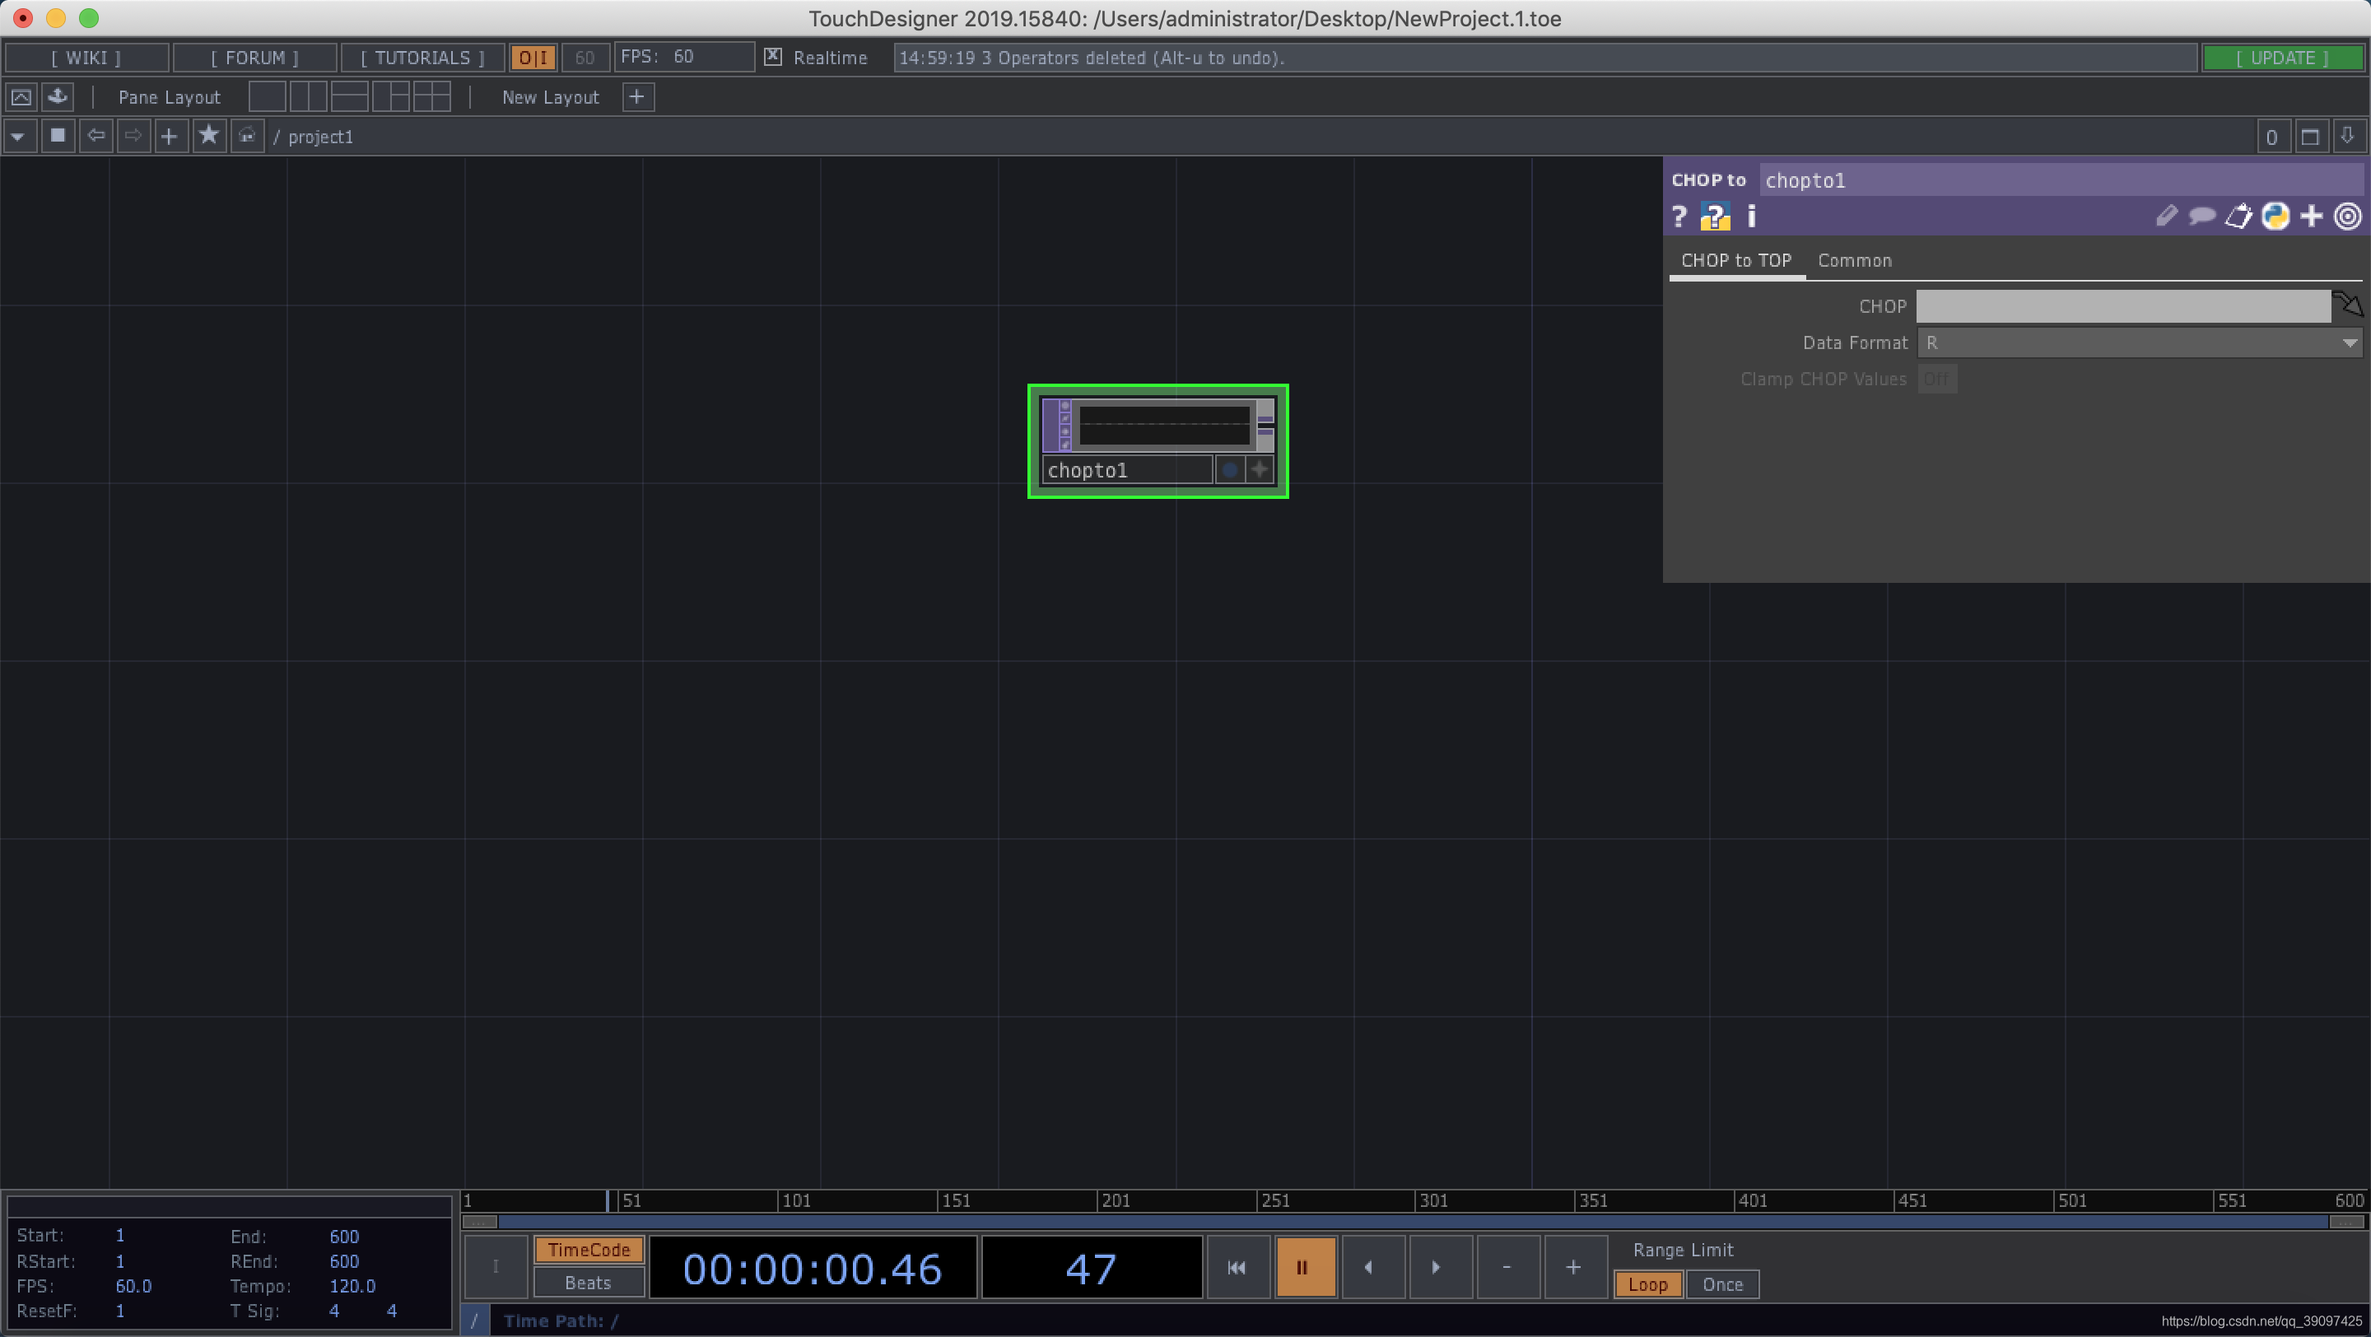
Task: Click the CHOP parameter arrow selector
Action: click(x=2348, y=305)
